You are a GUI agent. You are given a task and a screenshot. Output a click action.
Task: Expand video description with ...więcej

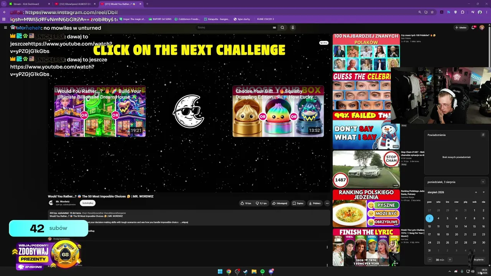184,222
